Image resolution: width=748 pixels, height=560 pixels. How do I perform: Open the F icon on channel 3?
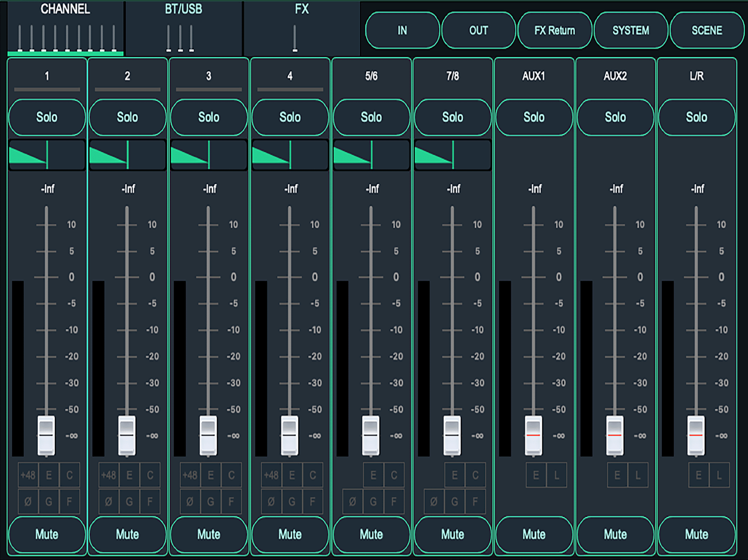[x=232, y=501]
